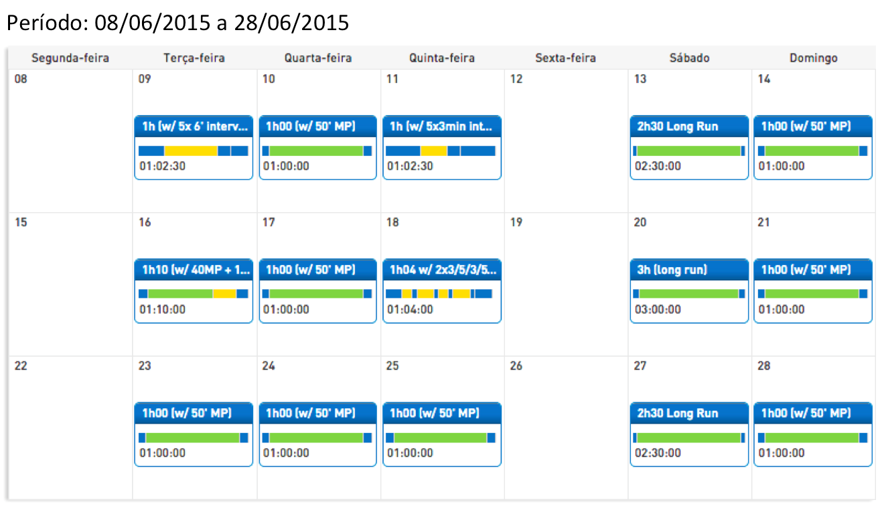Open the 1h (w/ 5x3min int...) workout title

point(441,126)
